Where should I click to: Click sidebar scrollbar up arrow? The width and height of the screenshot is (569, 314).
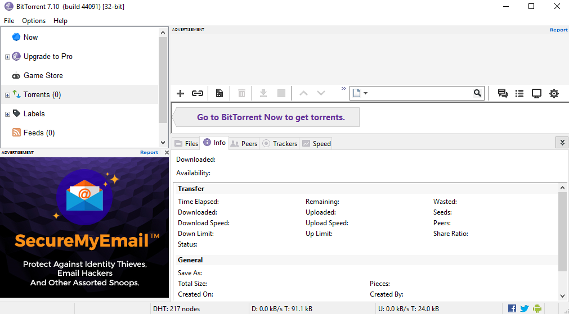tap(163, 32)
